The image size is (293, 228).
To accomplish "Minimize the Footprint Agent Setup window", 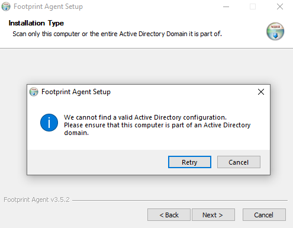I will tap(226, 7).
